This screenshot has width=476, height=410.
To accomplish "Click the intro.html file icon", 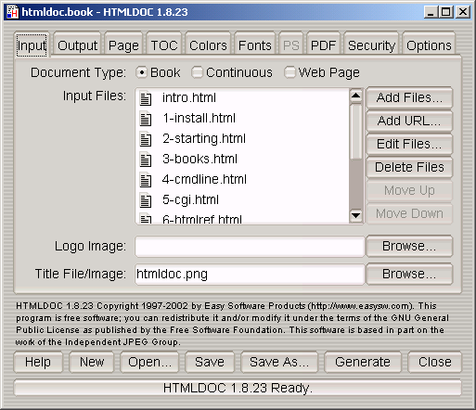I will tap(146, 98).
